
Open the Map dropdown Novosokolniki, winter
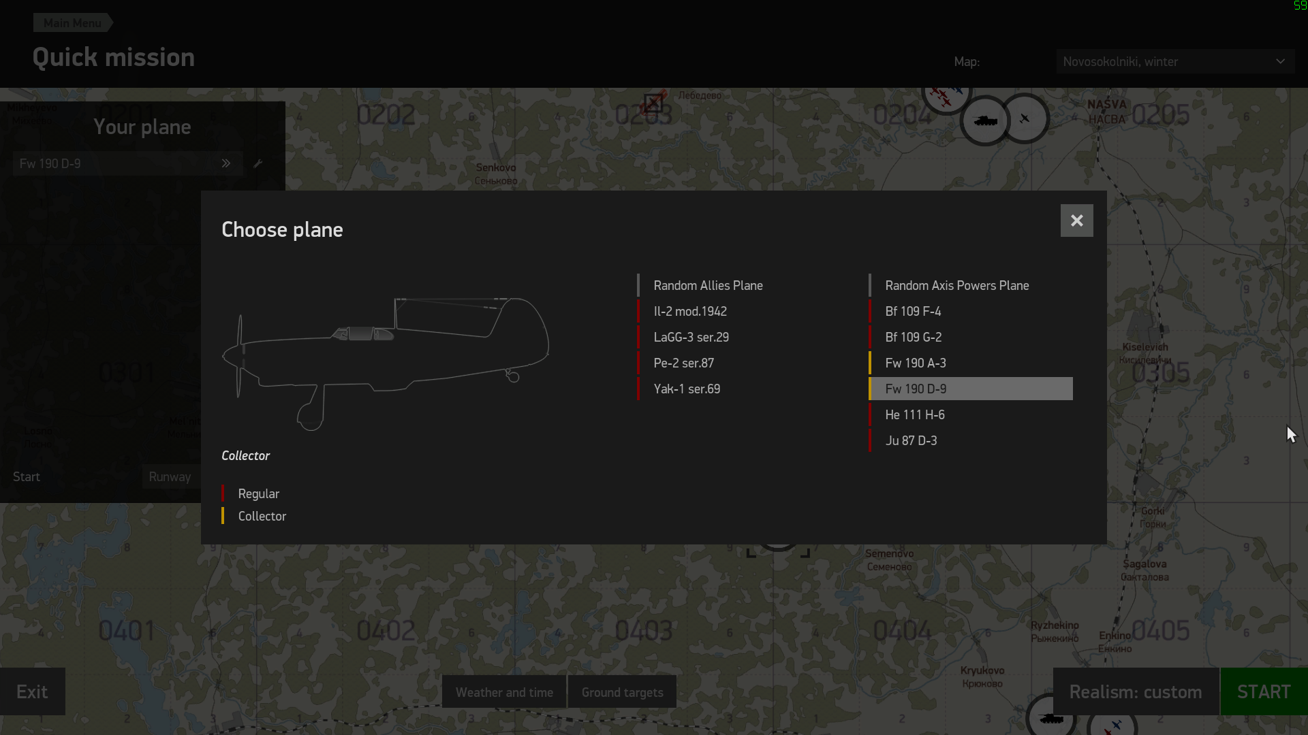(1174, 61)
